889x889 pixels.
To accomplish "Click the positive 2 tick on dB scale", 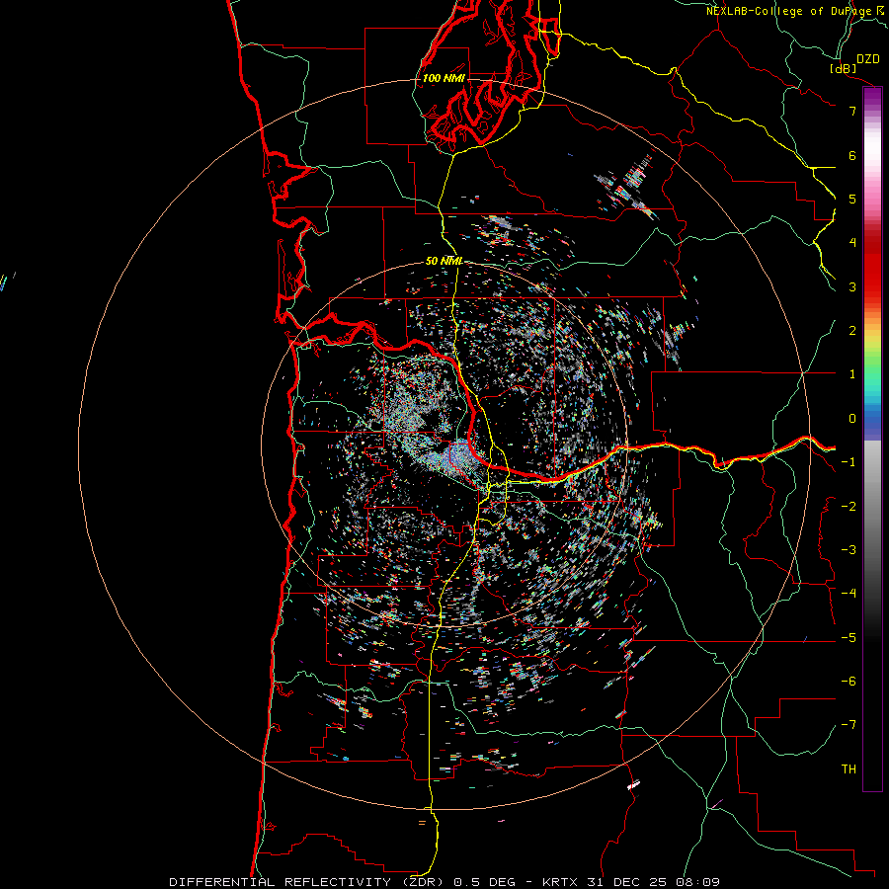I will coord(852,331).
